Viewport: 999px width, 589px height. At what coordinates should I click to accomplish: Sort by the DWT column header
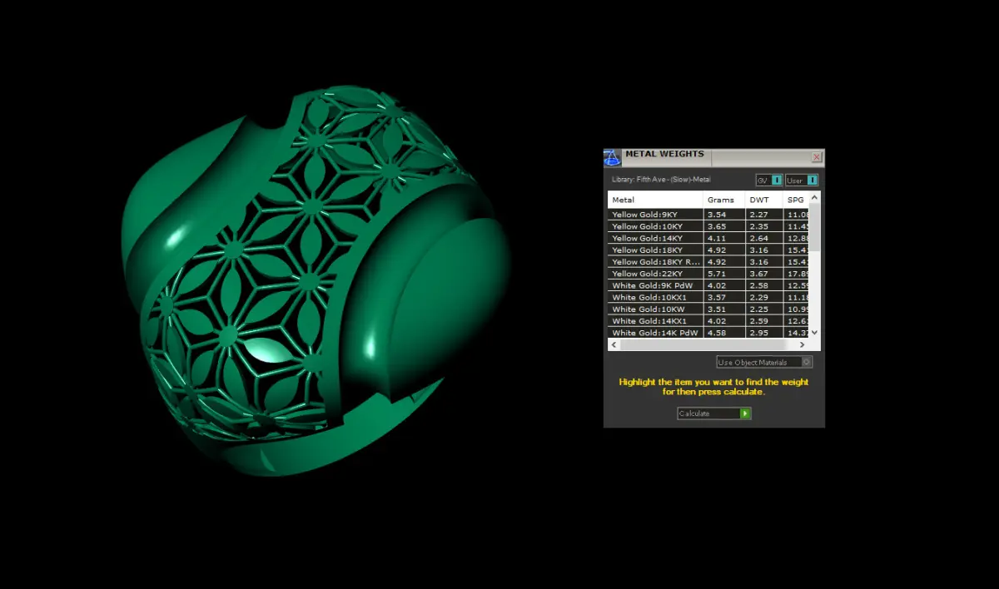click(x=763, y=200)
